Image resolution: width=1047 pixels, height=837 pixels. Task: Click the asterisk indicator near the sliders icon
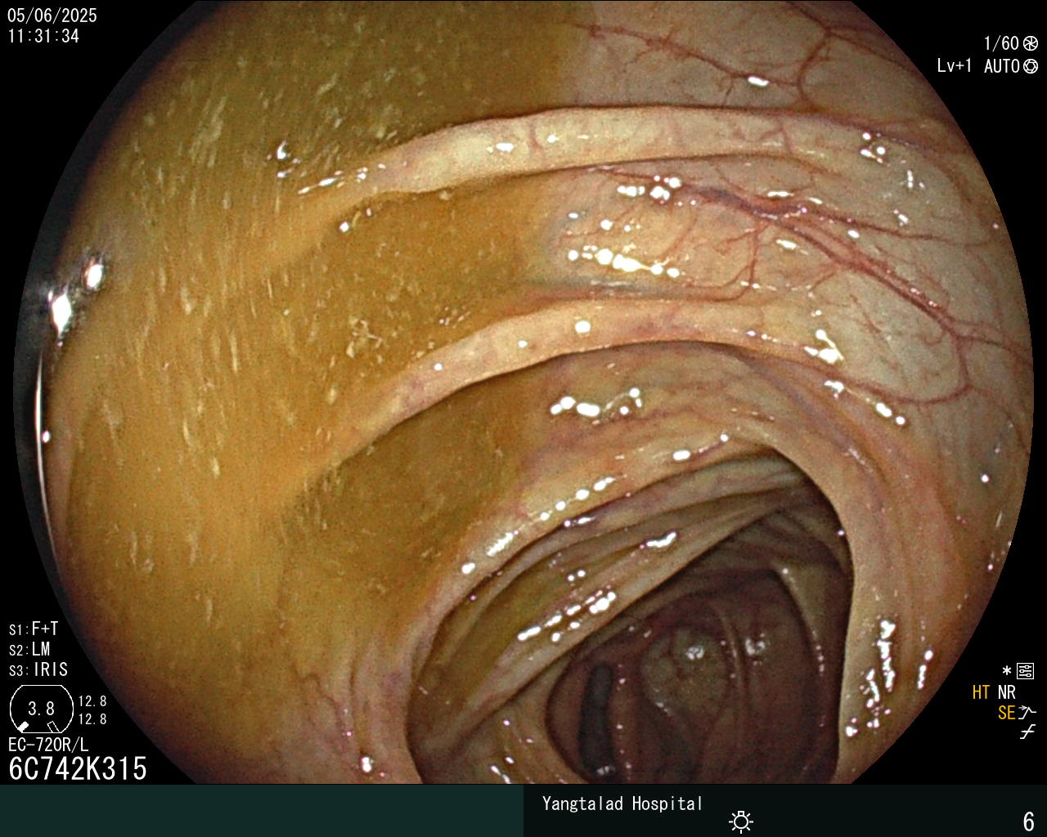click(x=1007, y=671)
